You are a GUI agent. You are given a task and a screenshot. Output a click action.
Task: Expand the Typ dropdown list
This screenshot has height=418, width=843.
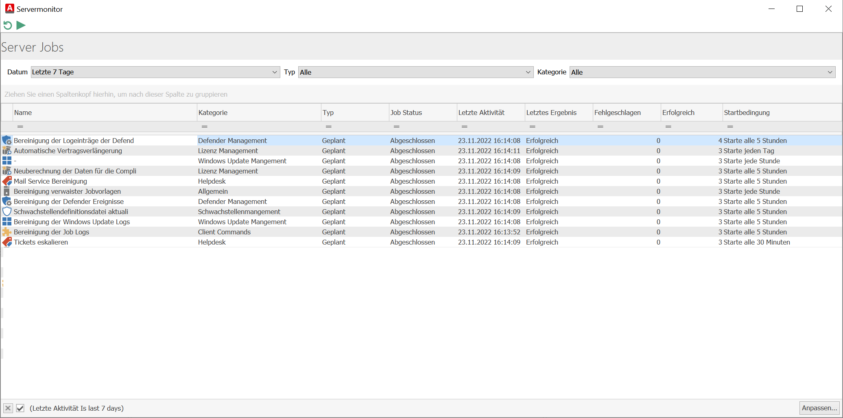pos(415,72)
